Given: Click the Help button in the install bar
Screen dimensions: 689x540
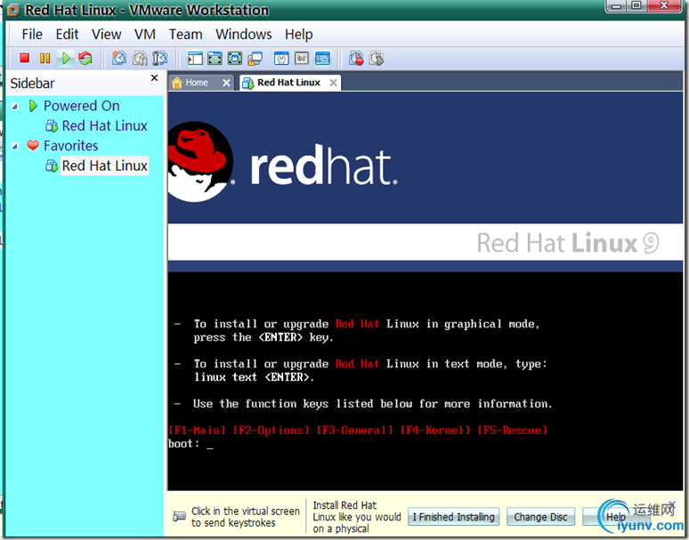Looking at the screenshot, I should pyautogui.click(x=616, y=517).
